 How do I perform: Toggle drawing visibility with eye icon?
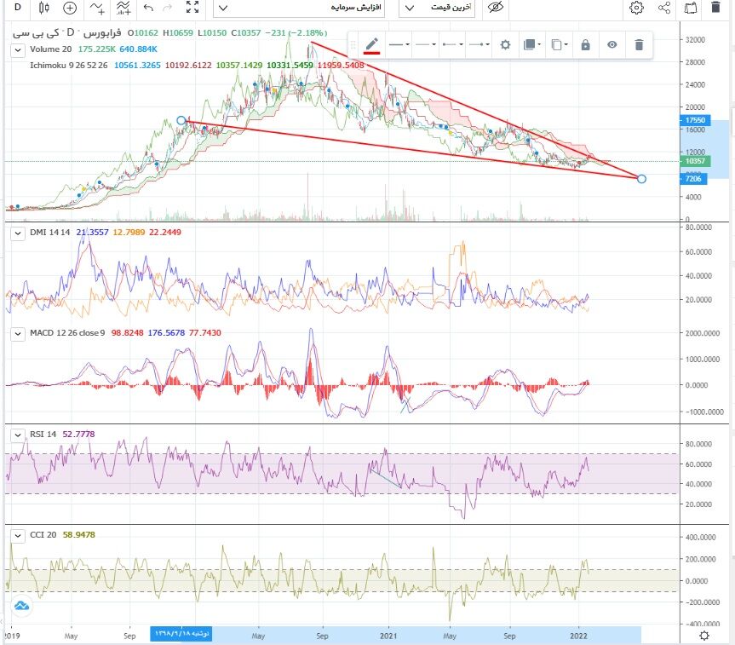click(612, 44)
